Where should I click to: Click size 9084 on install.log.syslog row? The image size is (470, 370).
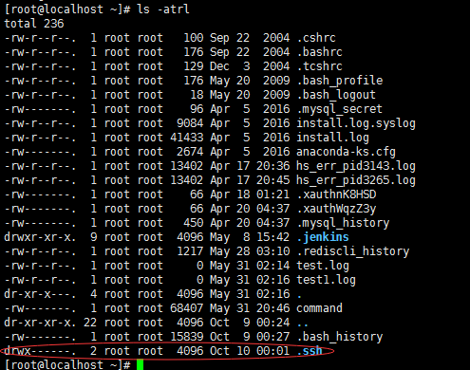[190, 123]
